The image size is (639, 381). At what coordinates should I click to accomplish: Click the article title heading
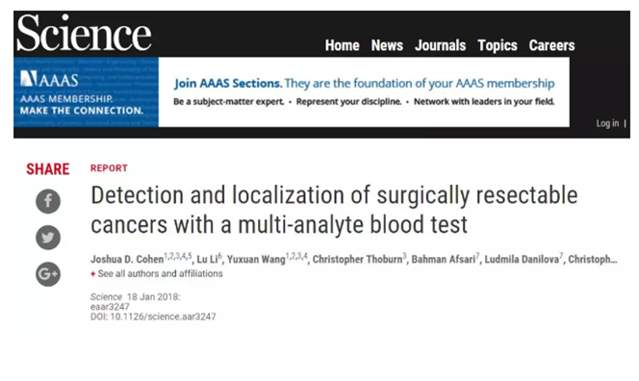click(x=334, y=210)
